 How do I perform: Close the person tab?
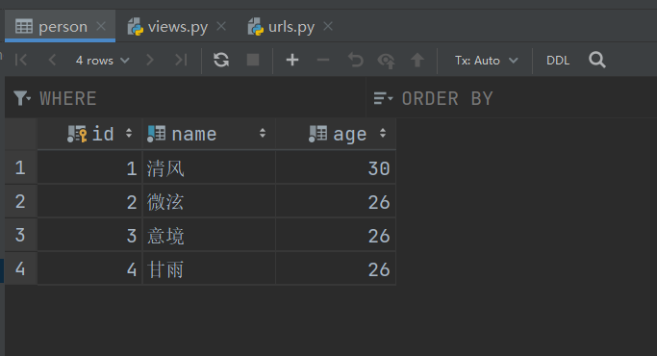pos(101,26)
